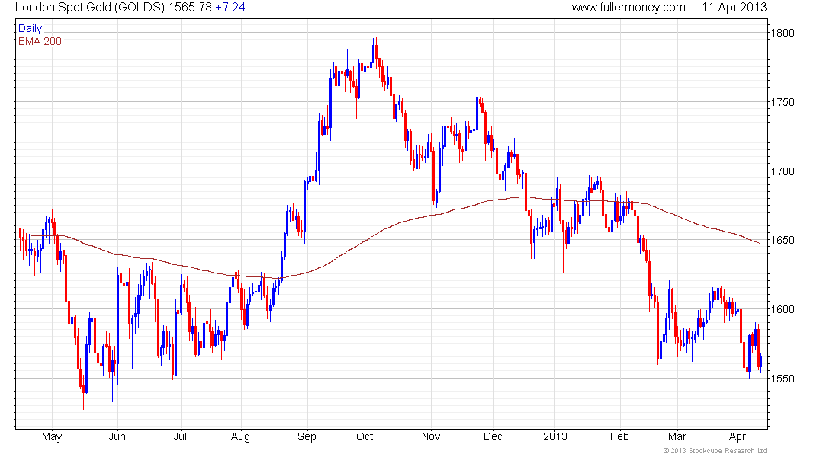Click the London Spot Gold (GOLDS) title

pos(90,8)
